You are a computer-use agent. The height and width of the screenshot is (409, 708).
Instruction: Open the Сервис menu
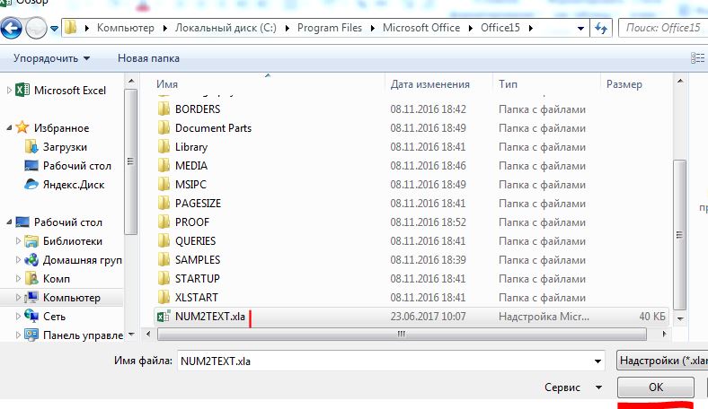coord(573,387)
